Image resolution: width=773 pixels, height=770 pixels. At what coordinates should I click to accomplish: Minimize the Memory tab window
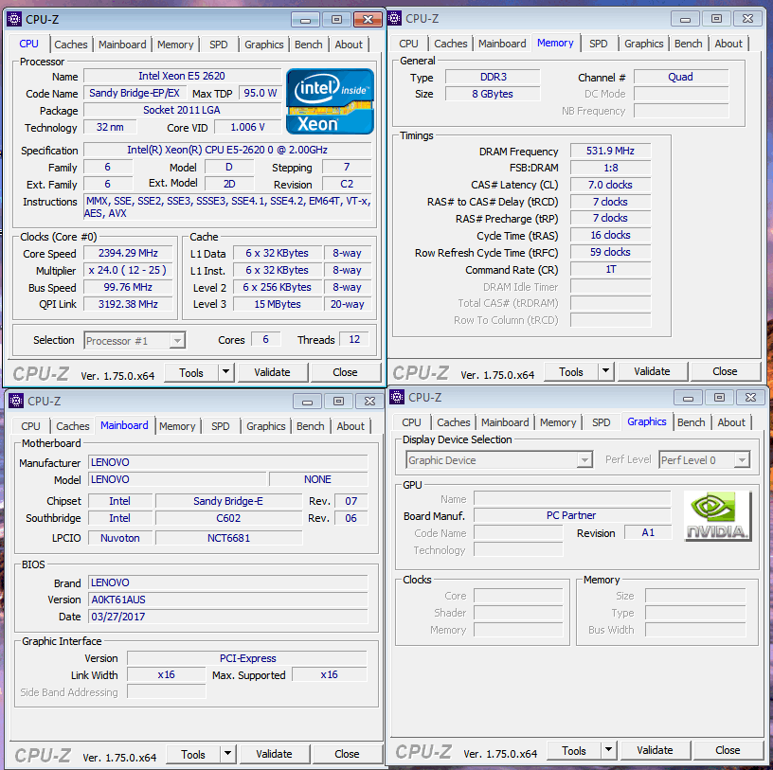coord(685,19)
